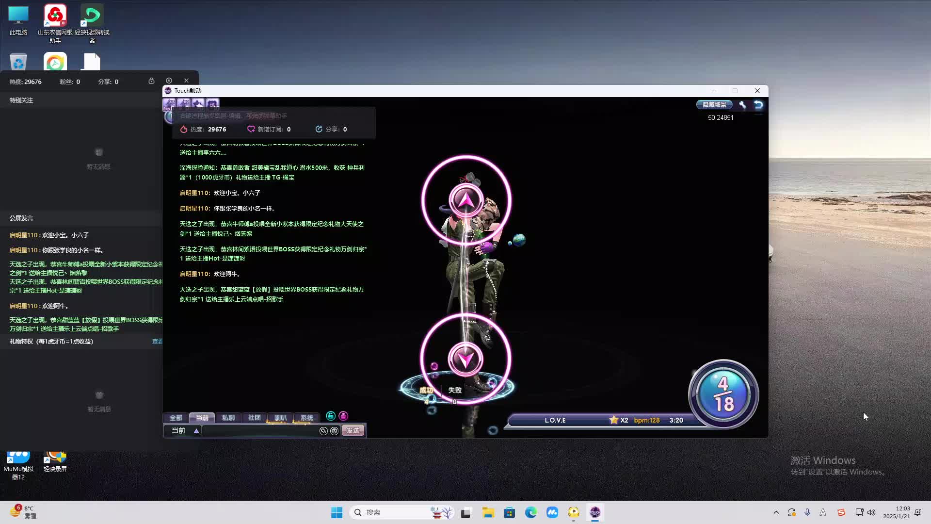Image resolution: width=931 pixels, height=524 pixels.
Task: Hit the pink up-arrow rhythm note
Action: point(466,200)
